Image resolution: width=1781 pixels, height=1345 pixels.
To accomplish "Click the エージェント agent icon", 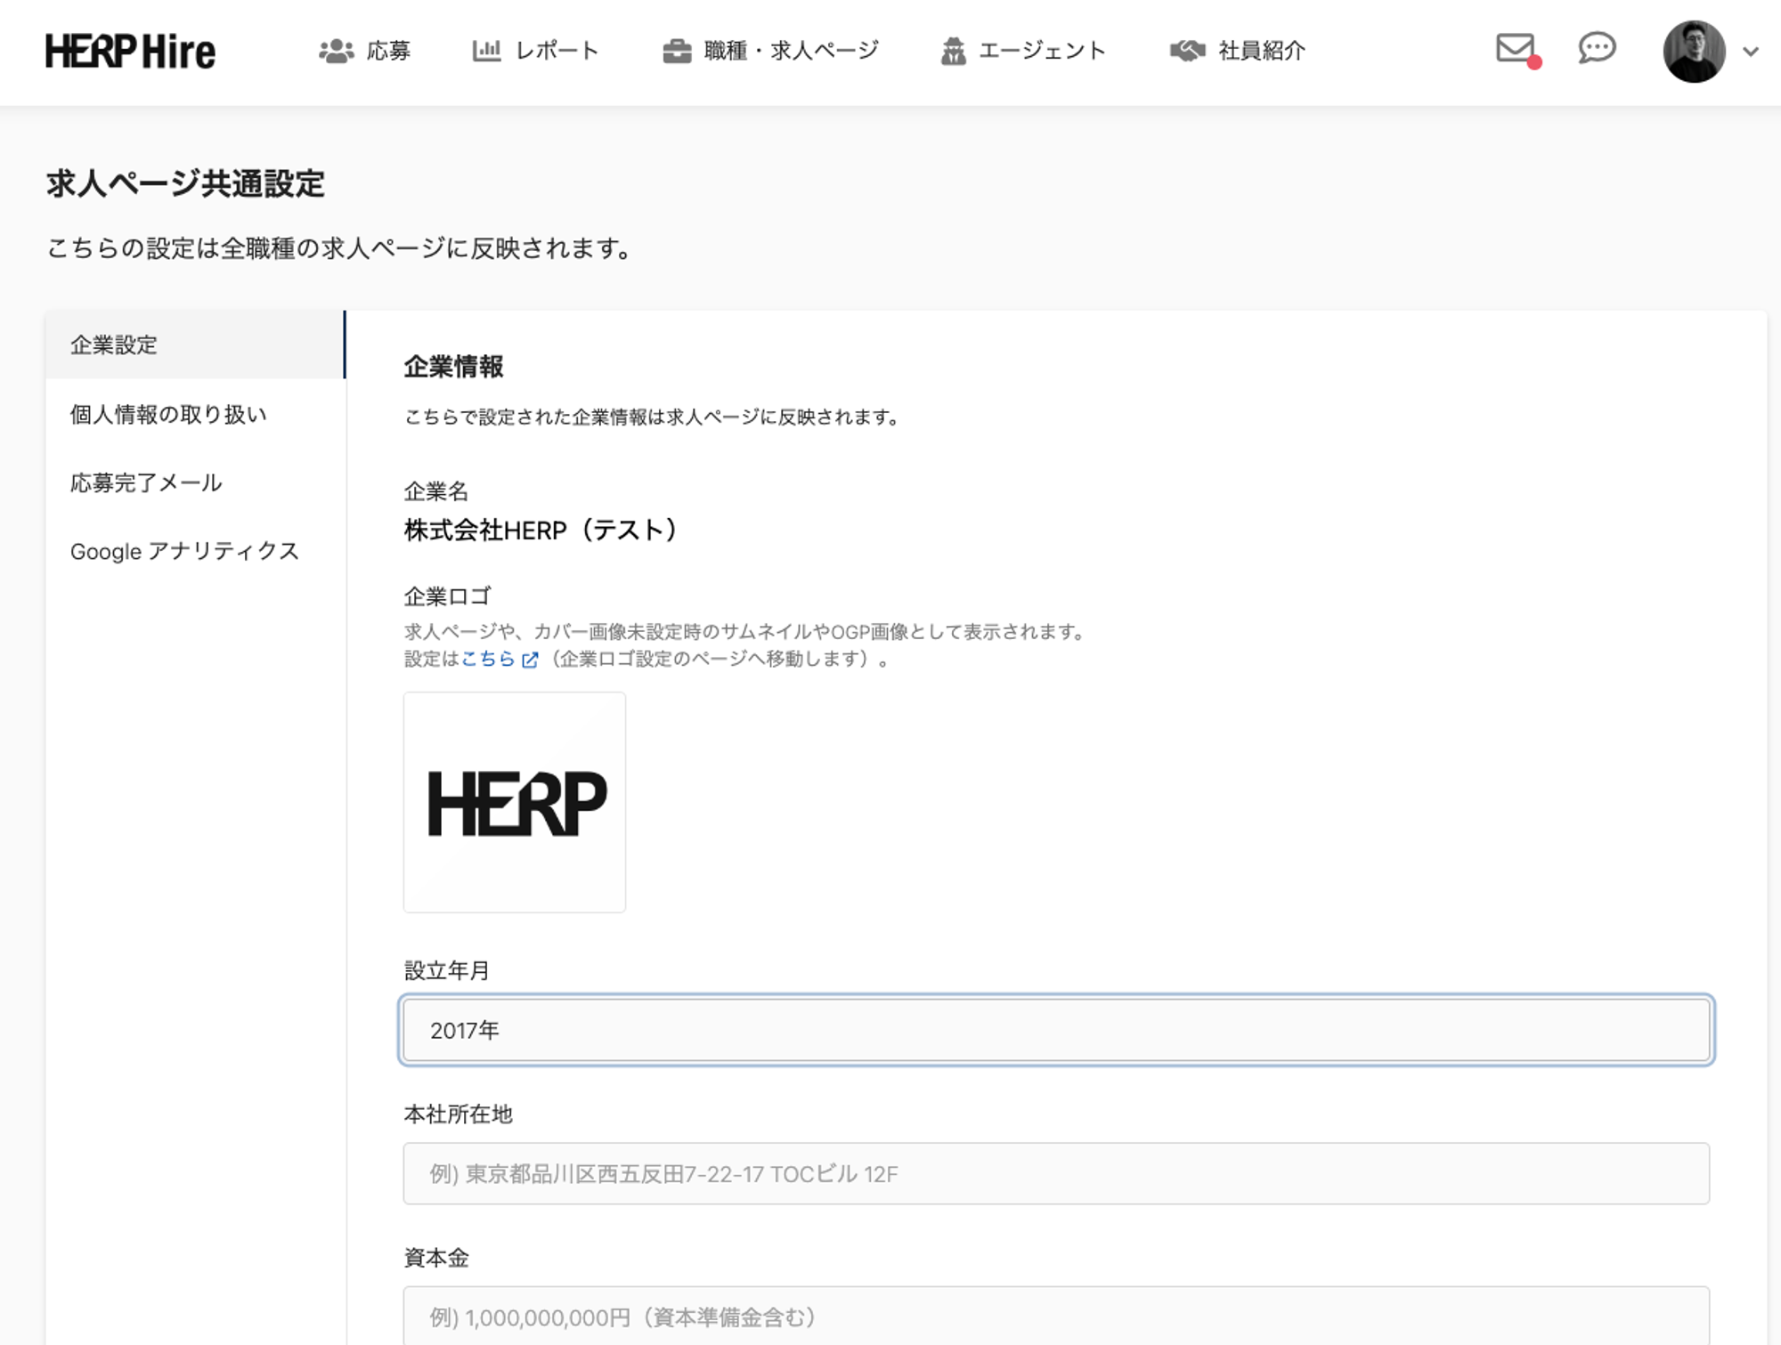I will pyautogui.click(x=953, y=51).
